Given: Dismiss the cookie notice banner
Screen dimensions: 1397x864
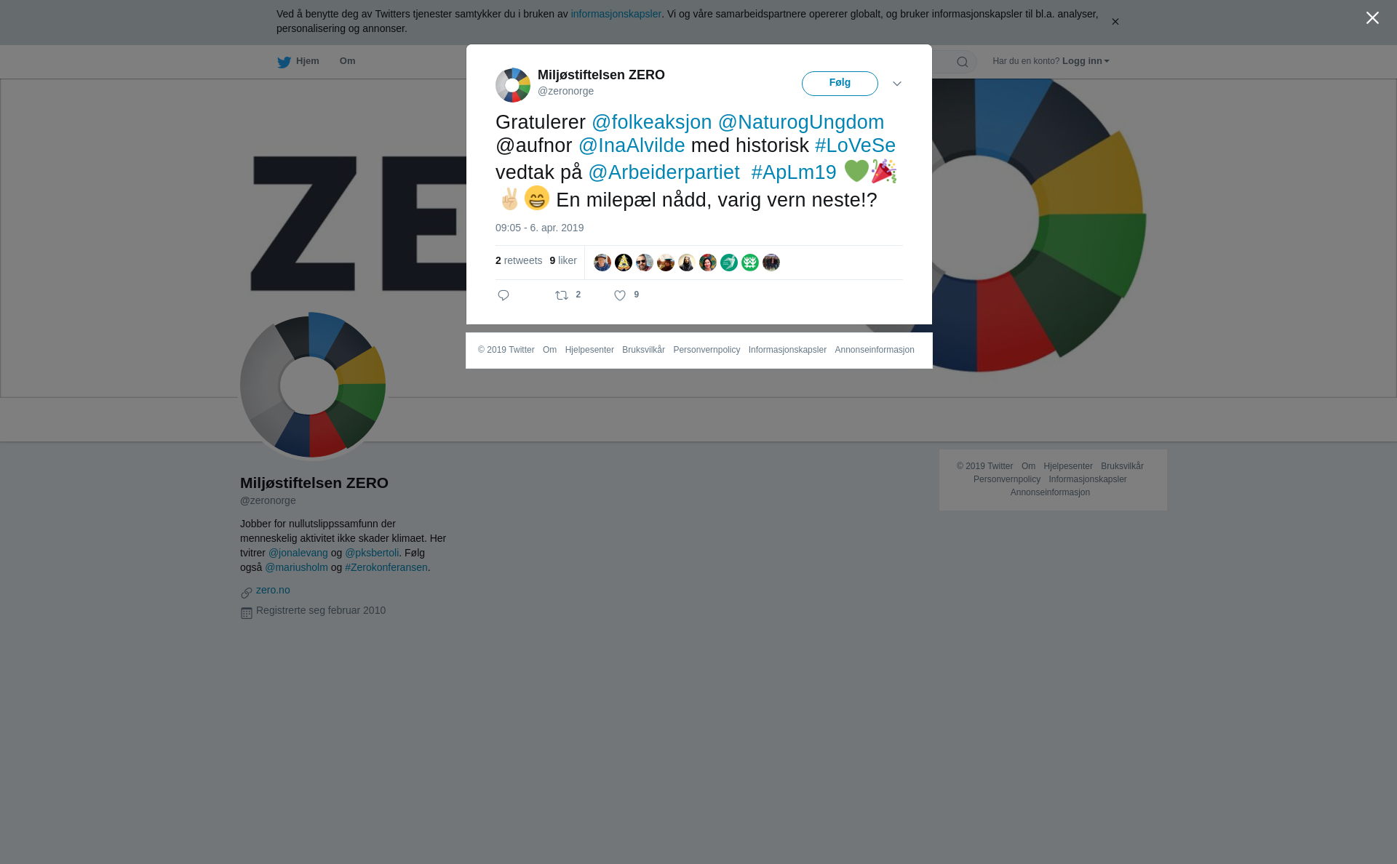Looking at the screenshot, I should pyautogui.click(x=1115, y=22).
